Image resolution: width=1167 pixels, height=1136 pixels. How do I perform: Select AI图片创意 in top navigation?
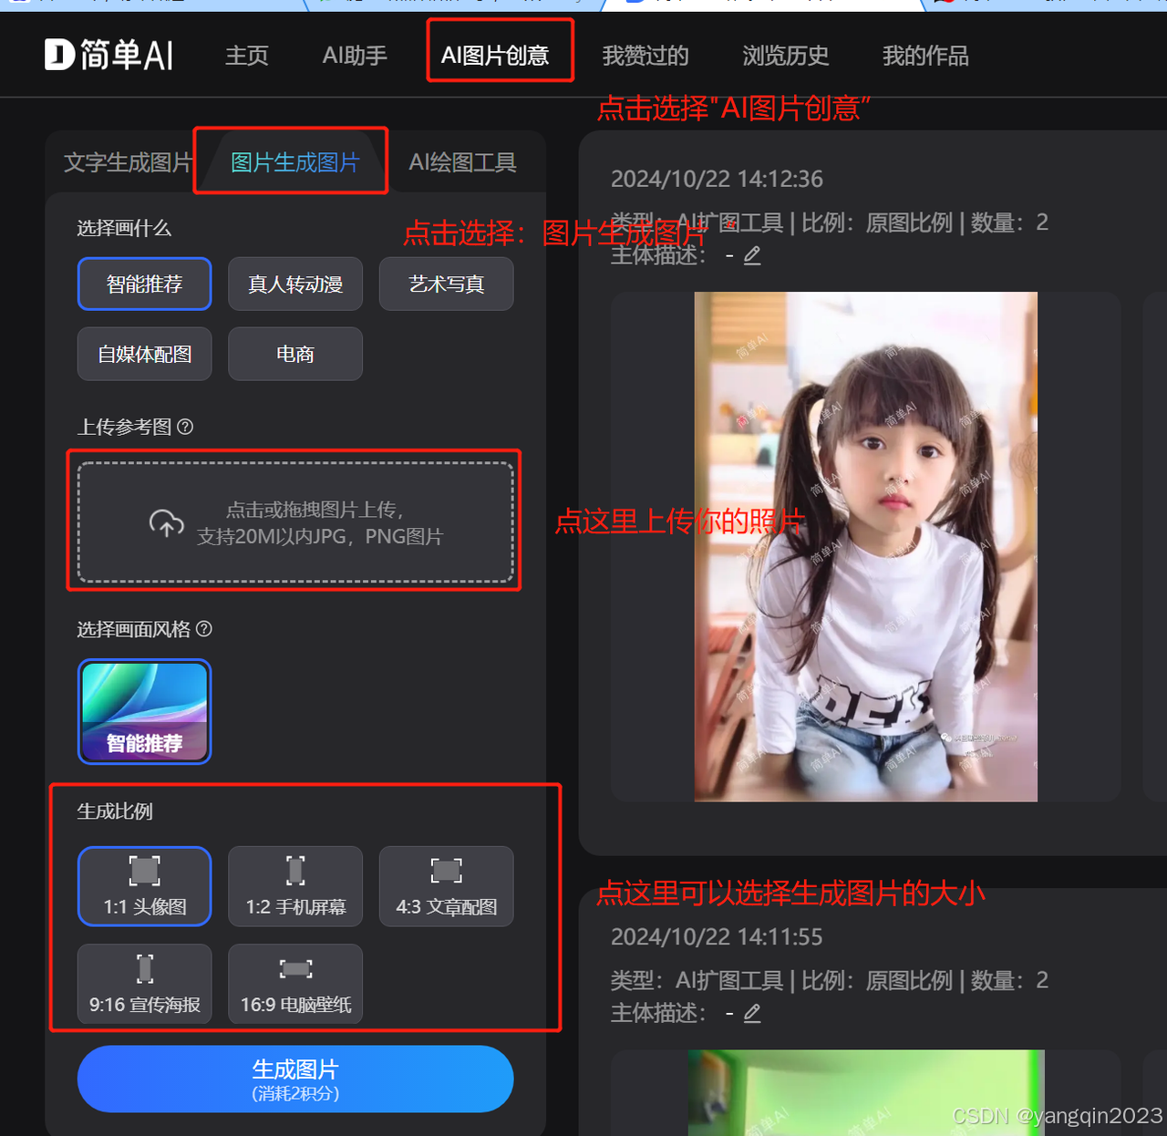495,56
